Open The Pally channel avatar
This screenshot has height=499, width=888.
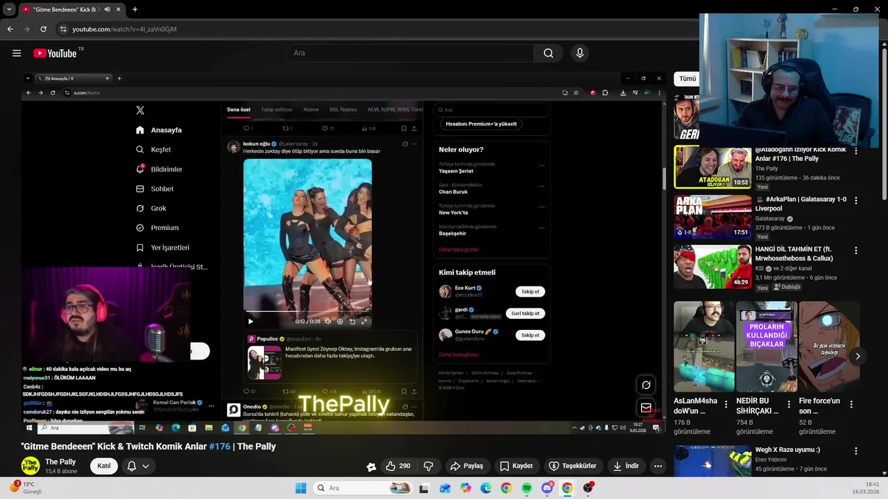click(31, 466)
